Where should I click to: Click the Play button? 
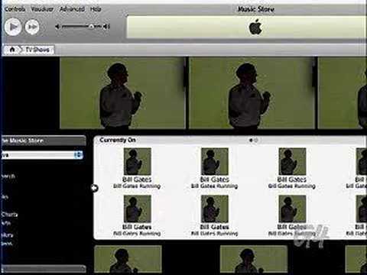13,27
